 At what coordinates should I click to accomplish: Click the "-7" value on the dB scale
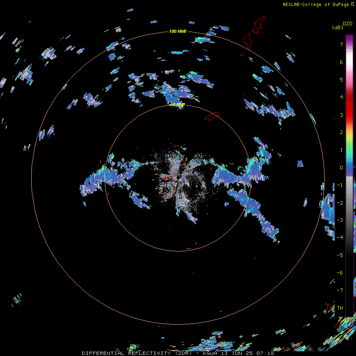click(x=340, y=290)
